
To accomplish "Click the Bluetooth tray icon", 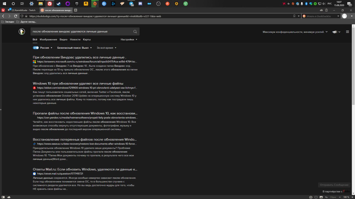I will [x=306, y=4].
